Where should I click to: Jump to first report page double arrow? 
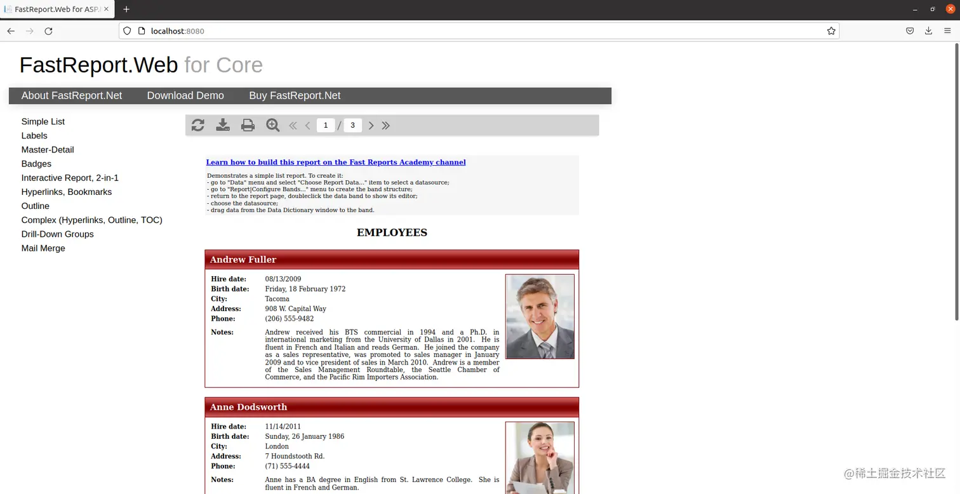(x=293, y=126)
